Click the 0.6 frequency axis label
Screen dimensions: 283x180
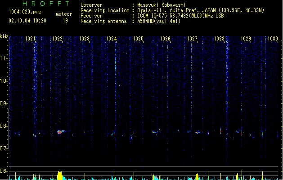[4, 171]
